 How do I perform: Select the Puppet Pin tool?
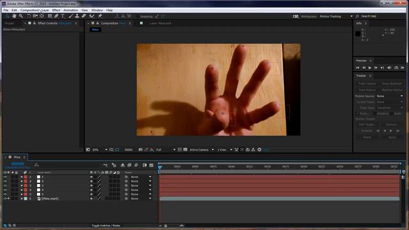click(100, 16)
